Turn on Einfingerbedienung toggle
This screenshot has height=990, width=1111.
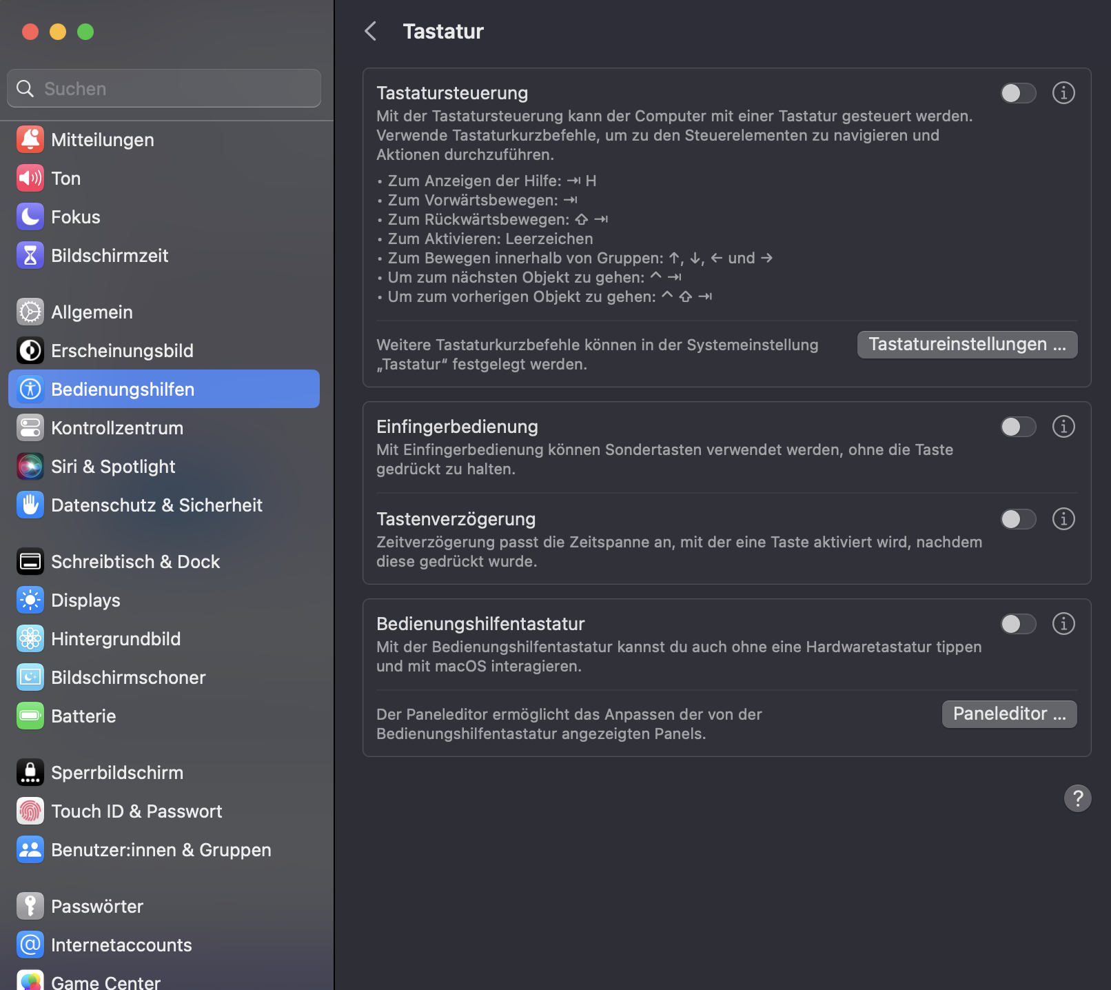[1018, 427]
